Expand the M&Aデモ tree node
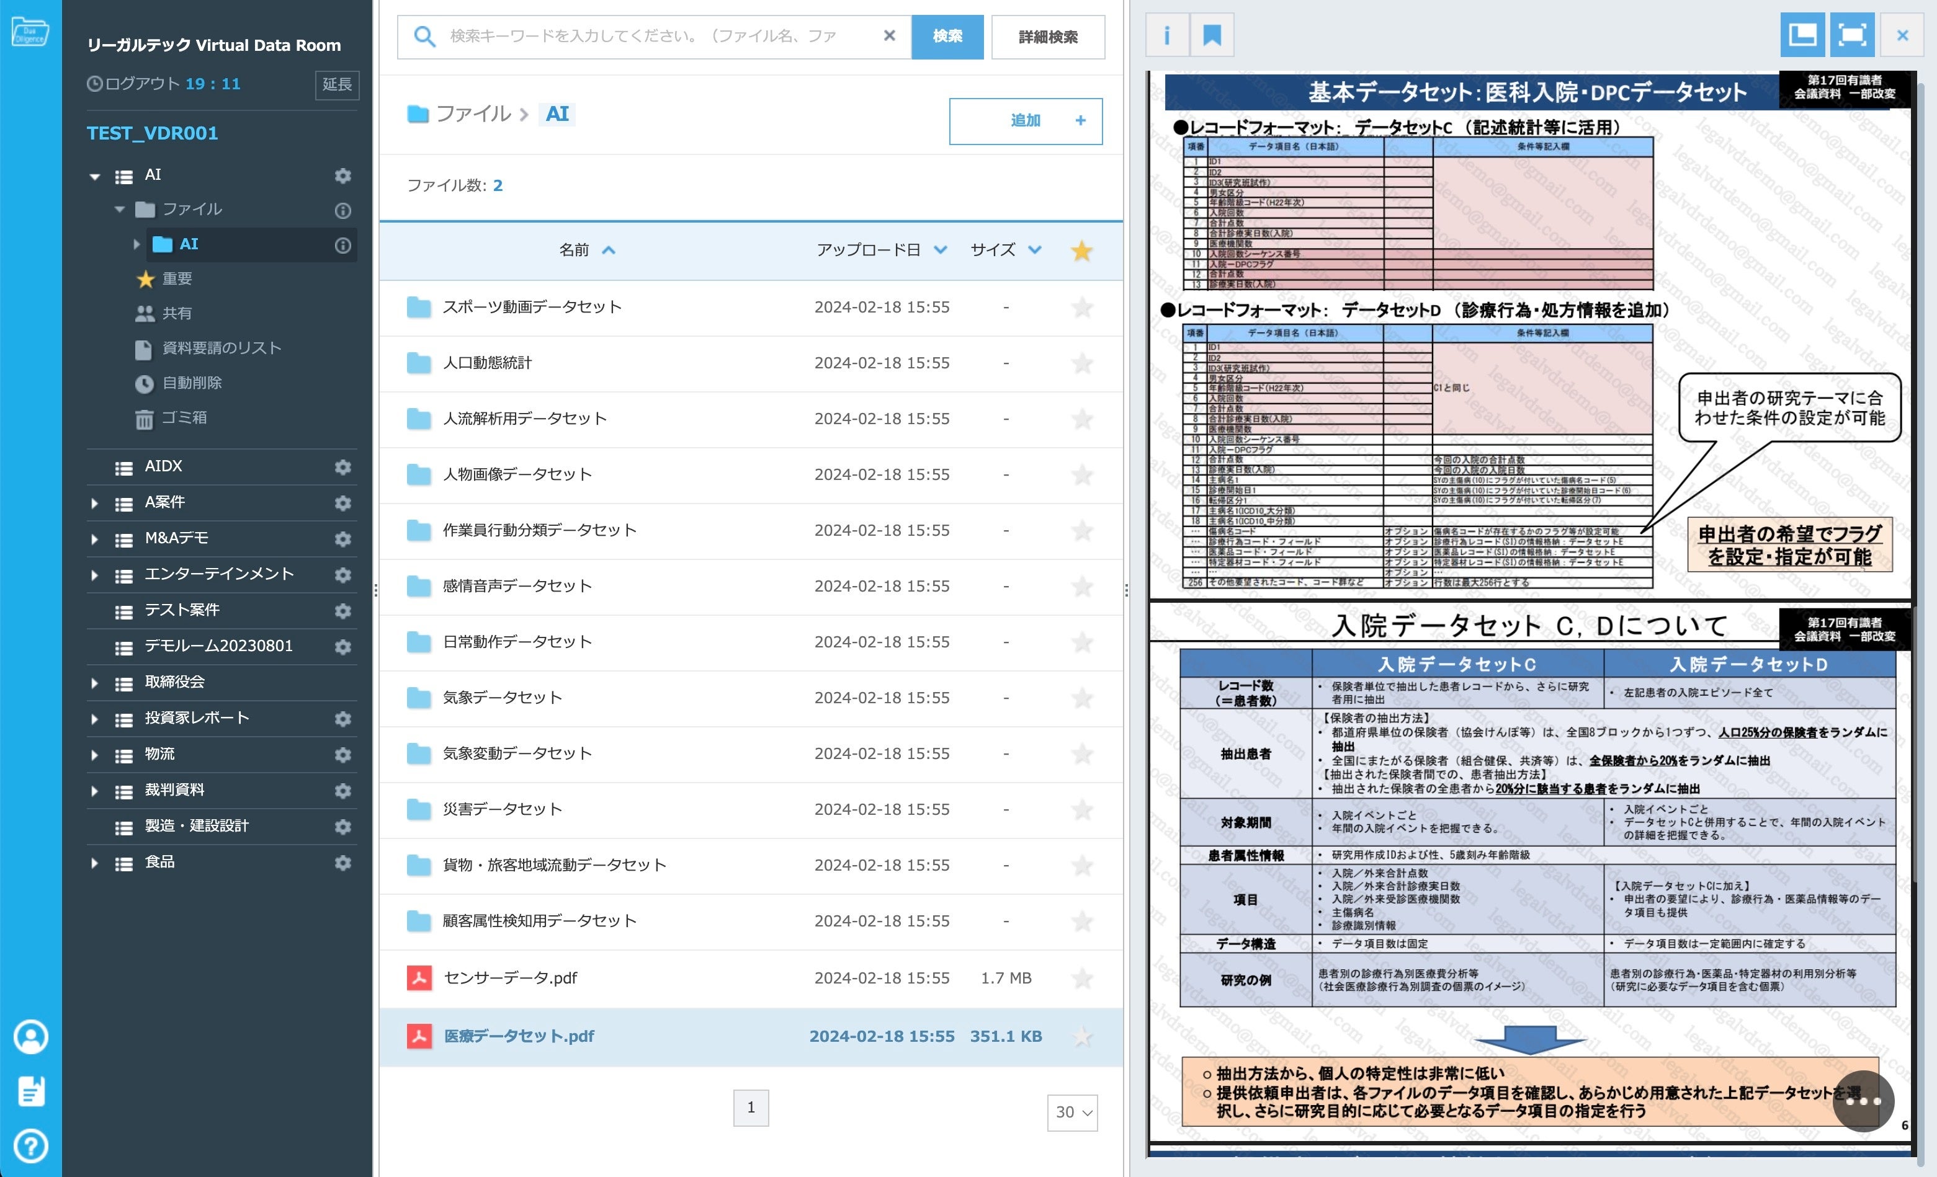The image size is (1937, 1177). pos(94,539)
